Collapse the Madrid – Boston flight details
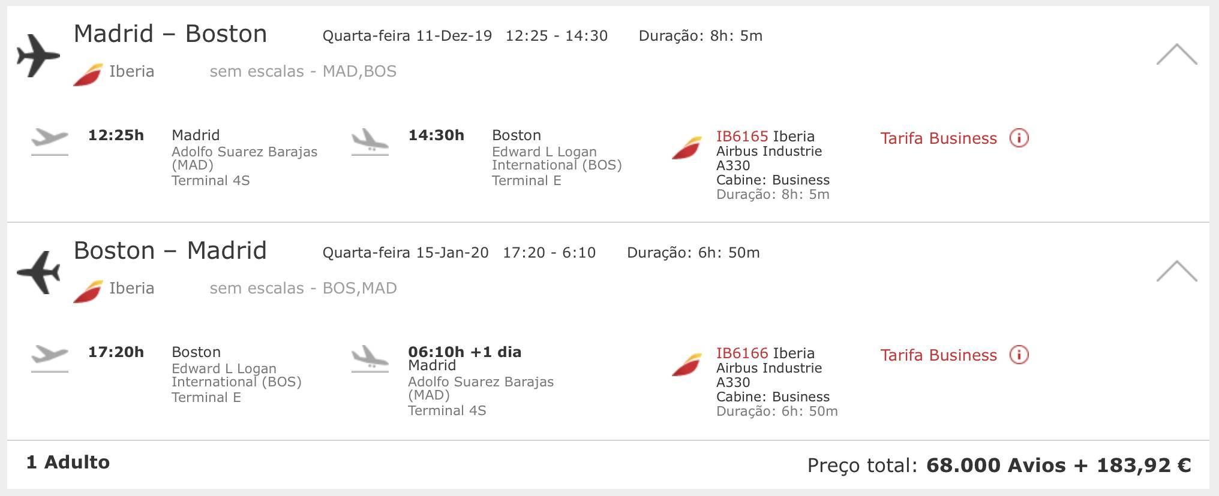 [1176, 54]
